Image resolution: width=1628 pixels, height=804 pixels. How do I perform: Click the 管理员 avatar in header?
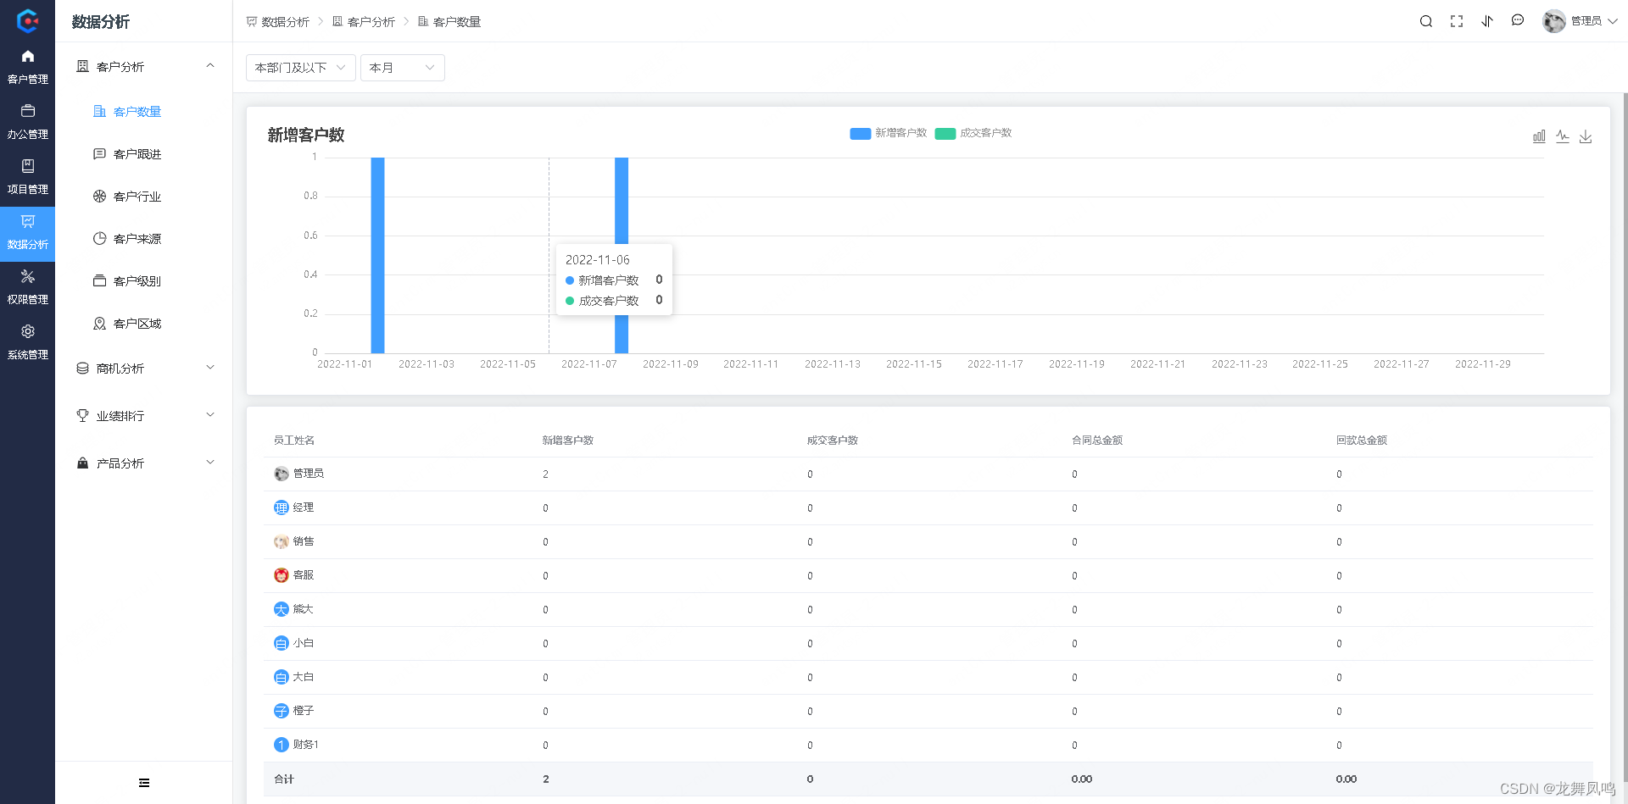tap(1553, 21)
